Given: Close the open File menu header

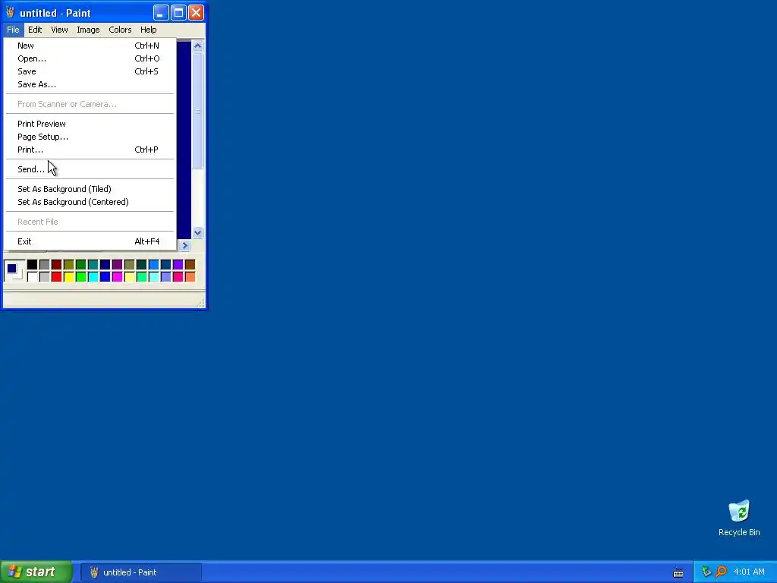Looking at the screenshot, I should point(14,30).
